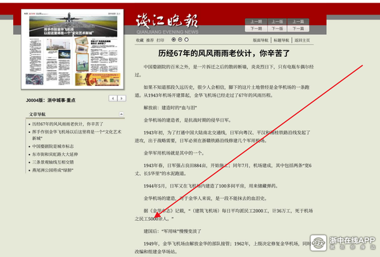
Task: Click subheading 建国后："军用味"慢慢变淡了
Action: tap(172, 231)
